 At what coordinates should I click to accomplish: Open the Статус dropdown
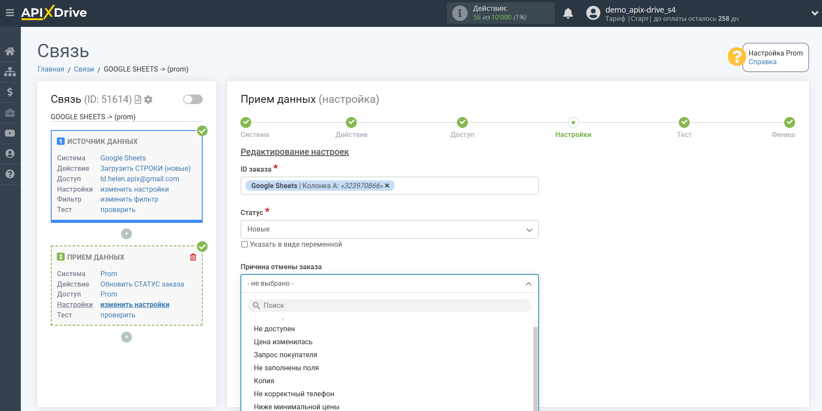pos(389,229)
